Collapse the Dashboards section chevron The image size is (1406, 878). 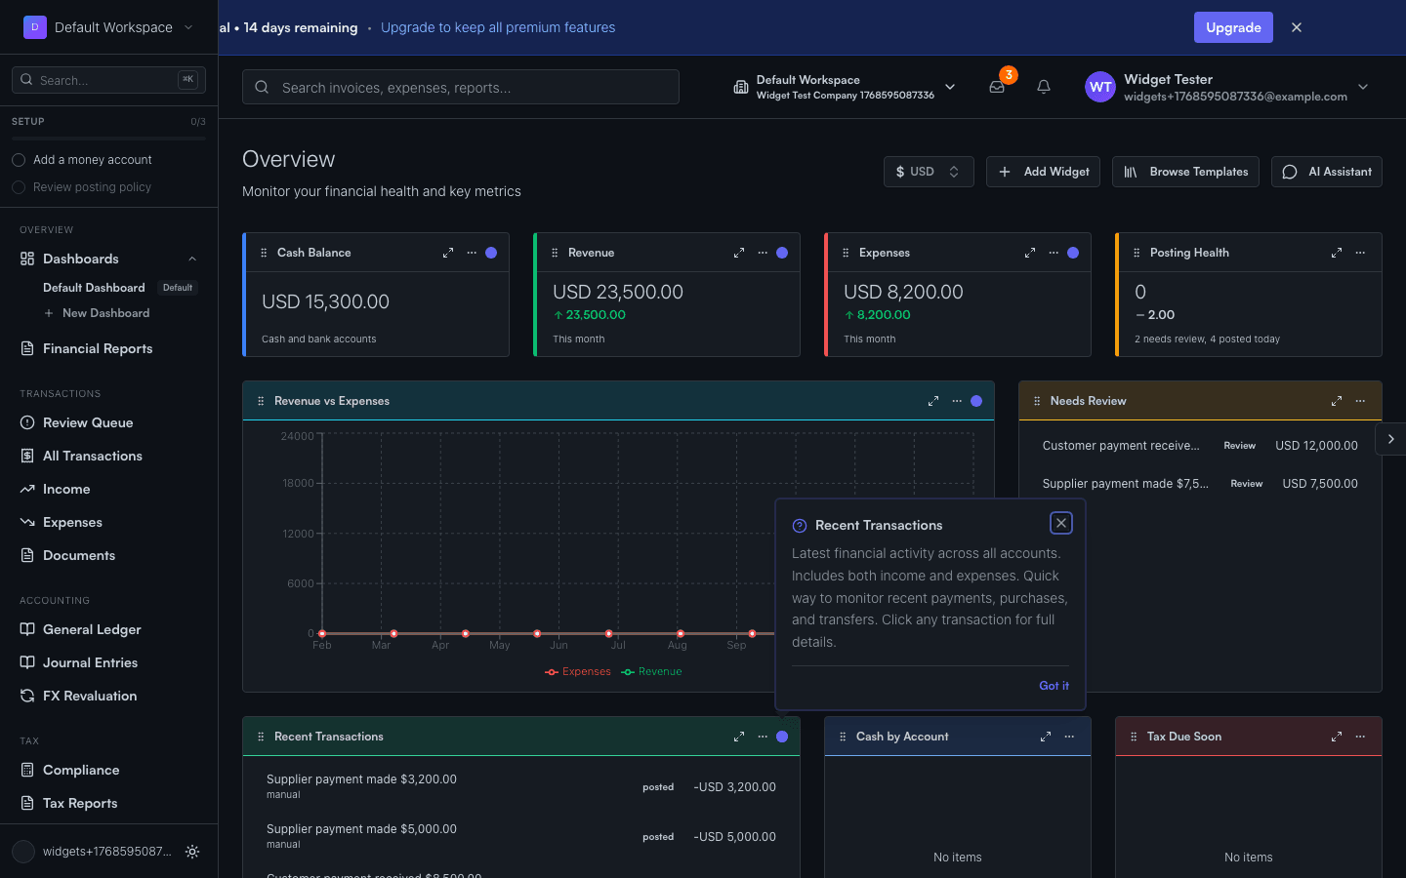(x=192, y=259)
